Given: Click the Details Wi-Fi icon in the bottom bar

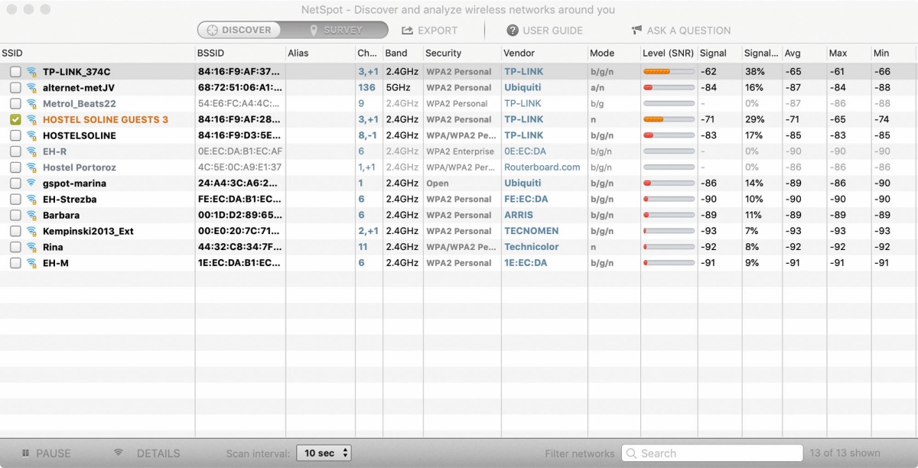Looking at the screenshot, I should [119, 453].
